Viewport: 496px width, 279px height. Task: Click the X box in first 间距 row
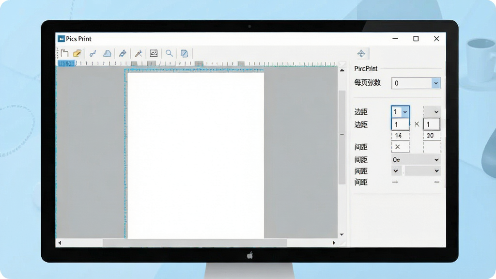tap(400, 147)
